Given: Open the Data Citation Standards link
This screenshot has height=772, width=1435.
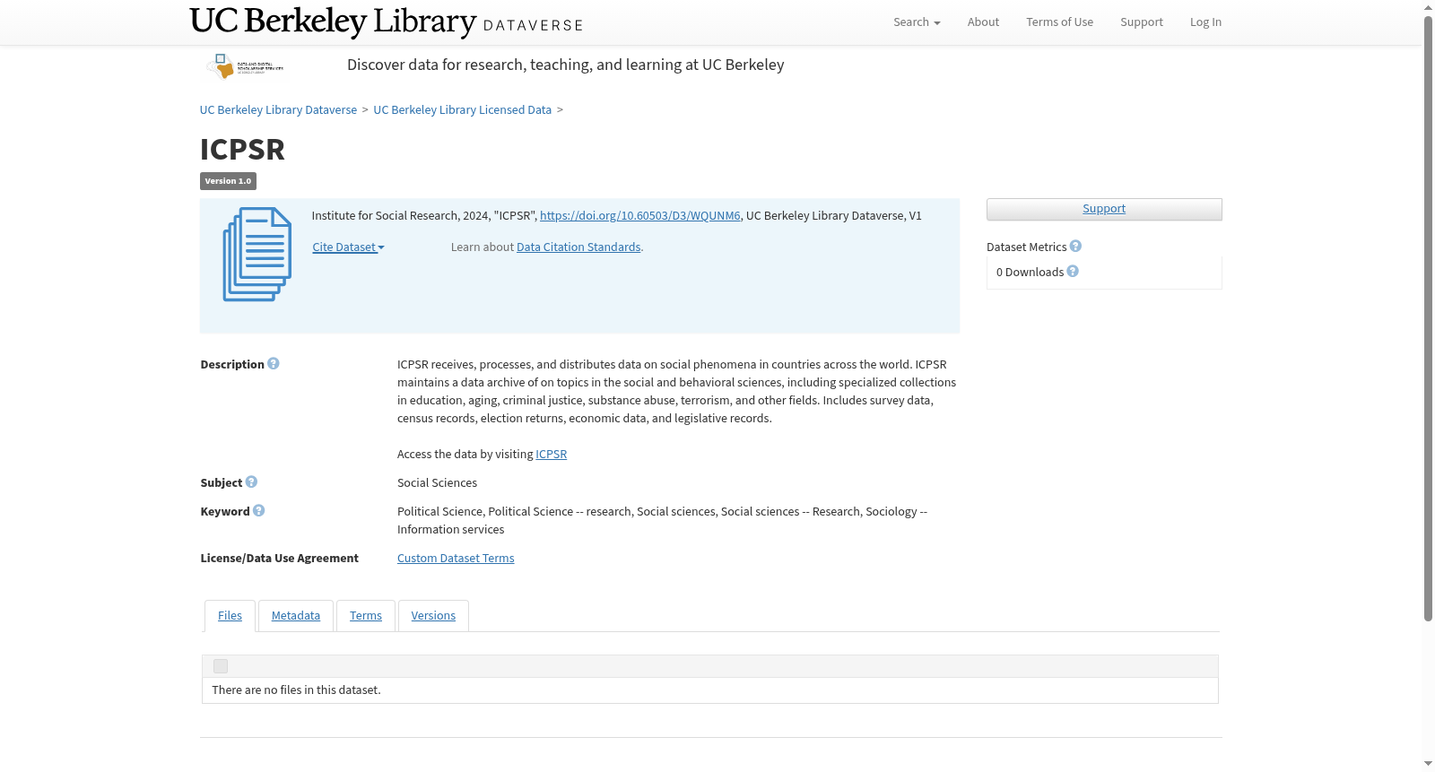Looking at the screenshot, I should pyautogui.click(x=578, y=247).
